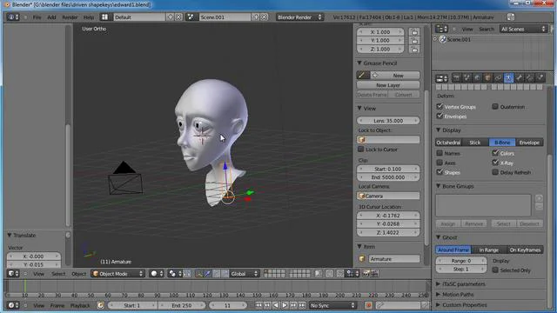Click the New Layer button

(x=388, y=85)
